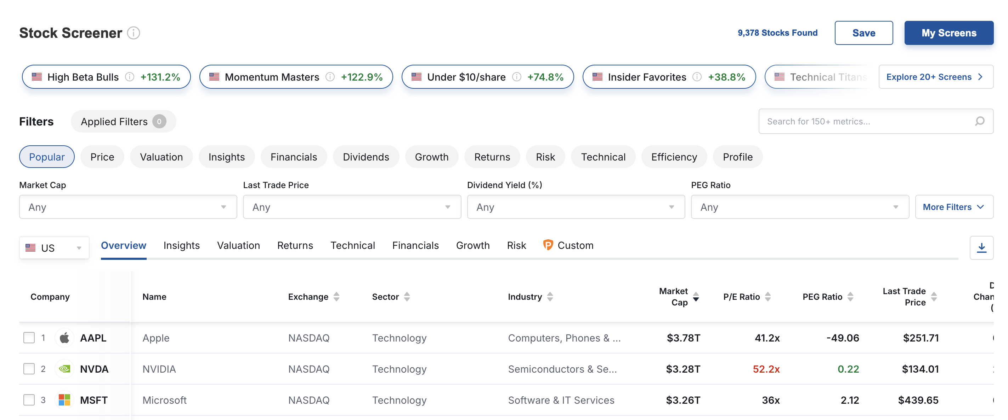1008x420 pixels.
Task: Select the Dividends filter category
Action: click(366, 157)
